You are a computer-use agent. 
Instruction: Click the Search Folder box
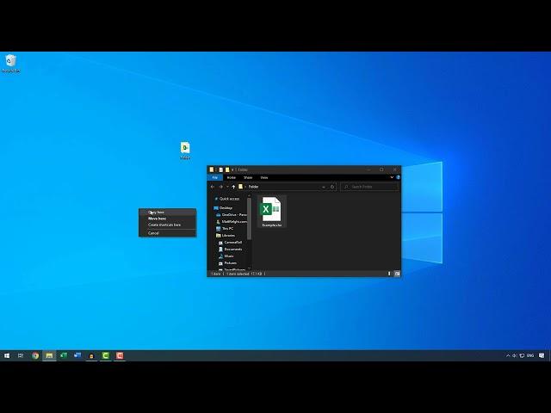pos(369,187)
